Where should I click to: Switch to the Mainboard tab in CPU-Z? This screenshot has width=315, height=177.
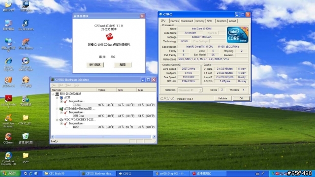187,21
